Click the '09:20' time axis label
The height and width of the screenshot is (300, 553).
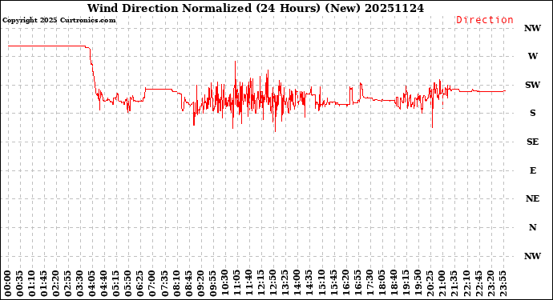[200, 284]
